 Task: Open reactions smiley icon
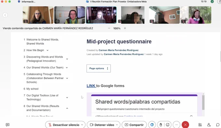tap(168, 125)
